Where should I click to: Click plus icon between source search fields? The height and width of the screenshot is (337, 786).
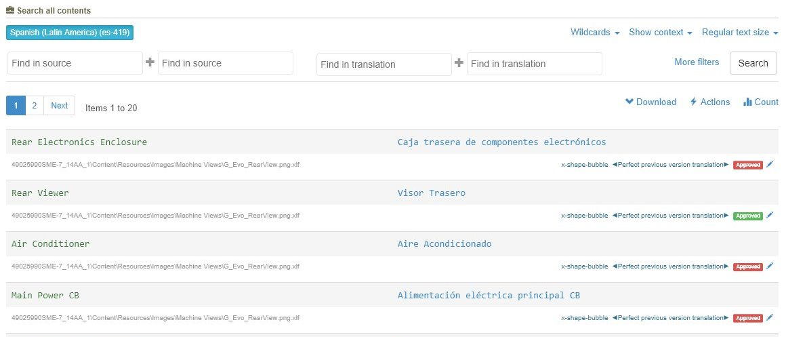pyautogui.click(x=150, y=62)
